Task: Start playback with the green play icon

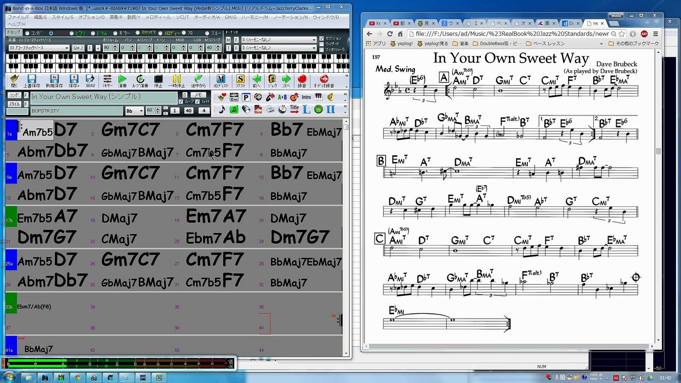Action: pyautogui.click(x=123, y=81)
